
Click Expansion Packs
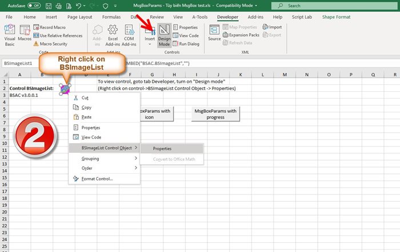click(x=241, y=35)
